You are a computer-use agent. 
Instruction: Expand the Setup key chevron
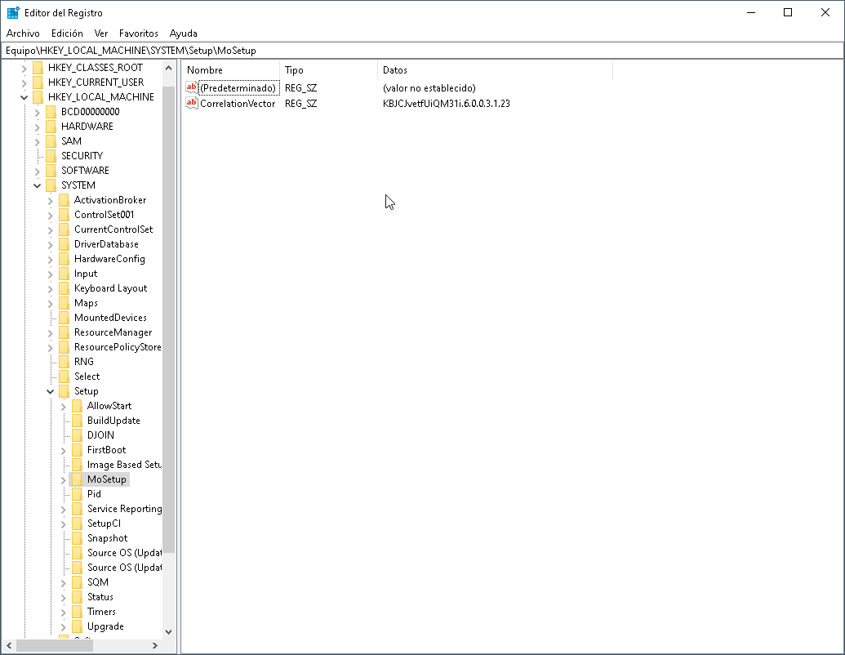(x=50, y=391)
